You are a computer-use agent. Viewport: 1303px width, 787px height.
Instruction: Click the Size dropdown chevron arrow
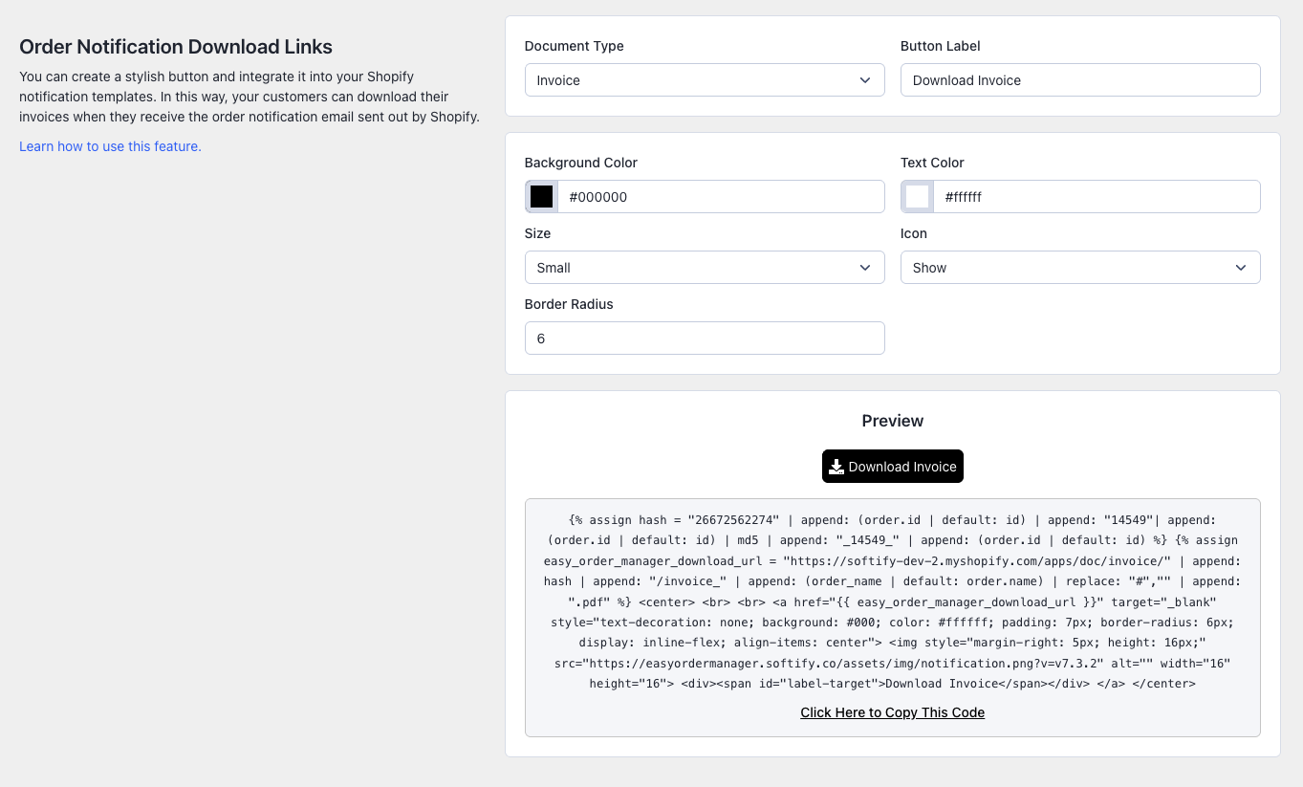865,268
